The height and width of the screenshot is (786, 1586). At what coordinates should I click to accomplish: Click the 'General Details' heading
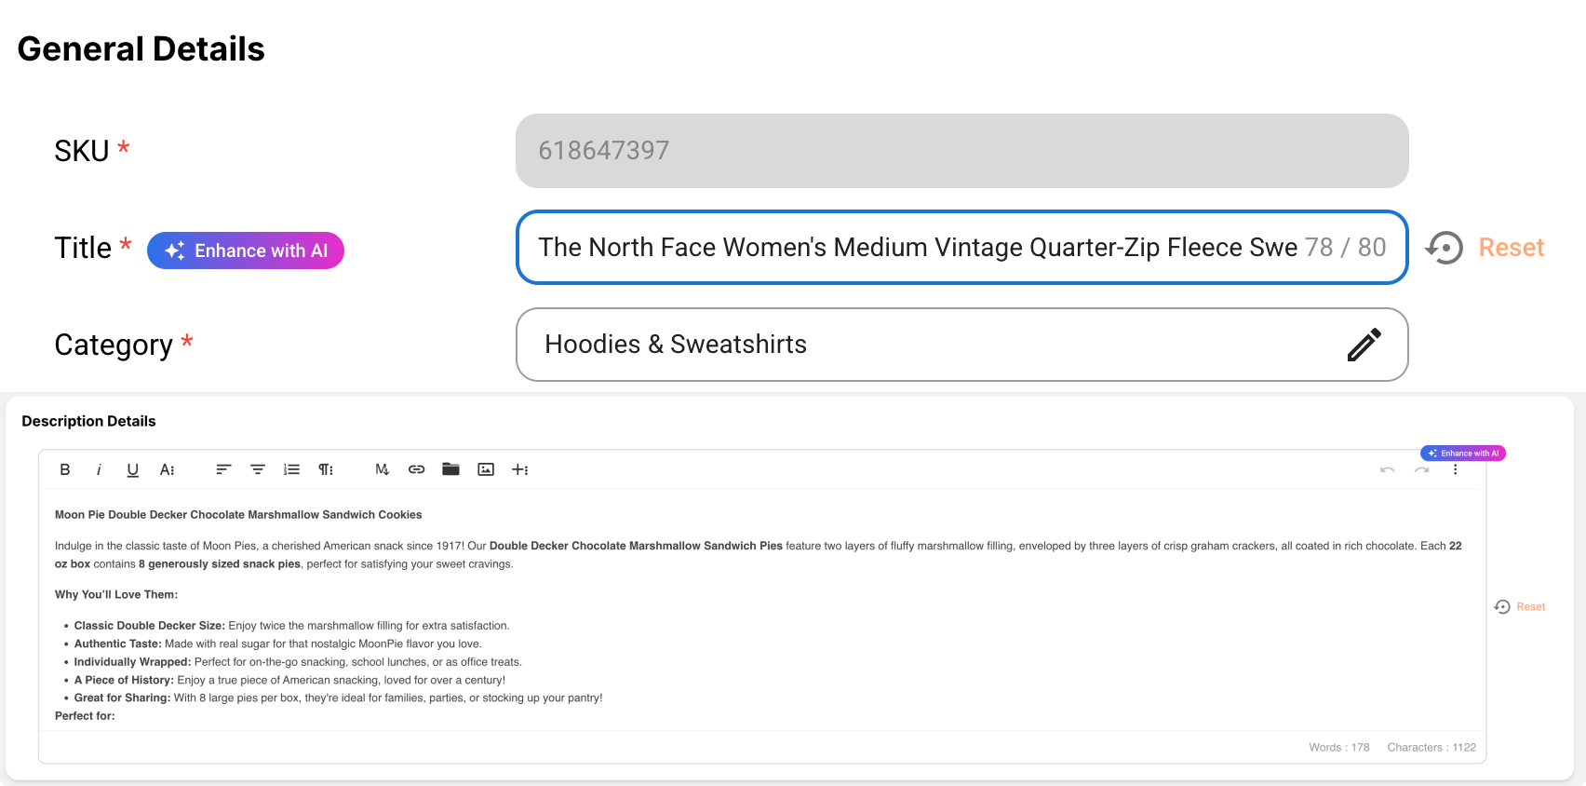[x=141, y=48]
